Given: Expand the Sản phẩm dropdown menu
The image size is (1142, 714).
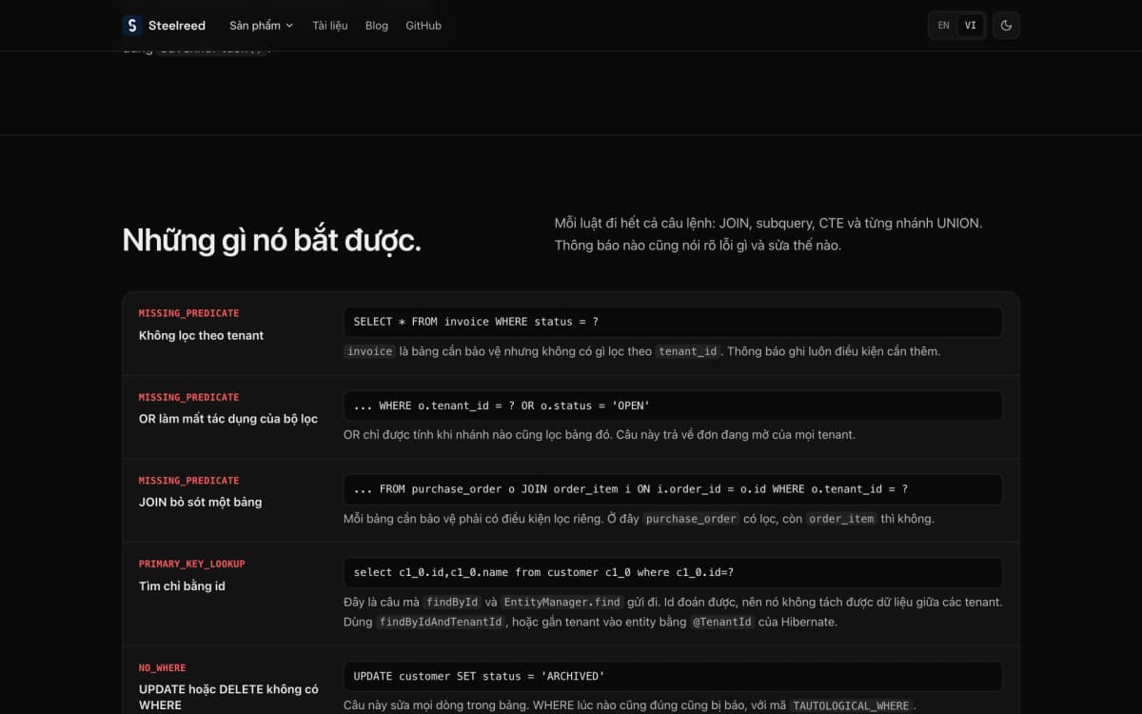Looking at the screenshot, I should pos(261,26).
